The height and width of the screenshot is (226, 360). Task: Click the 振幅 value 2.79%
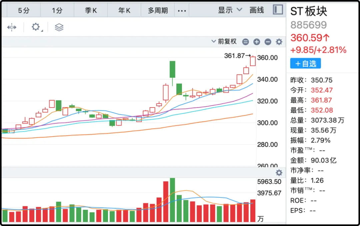pos(321,140)
